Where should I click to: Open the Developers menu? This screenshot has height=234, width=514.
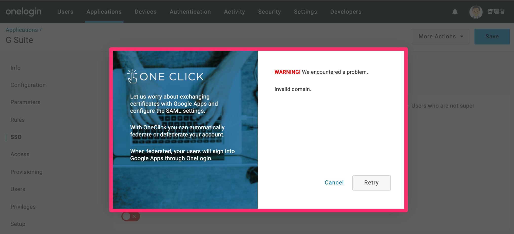[346, 12]
